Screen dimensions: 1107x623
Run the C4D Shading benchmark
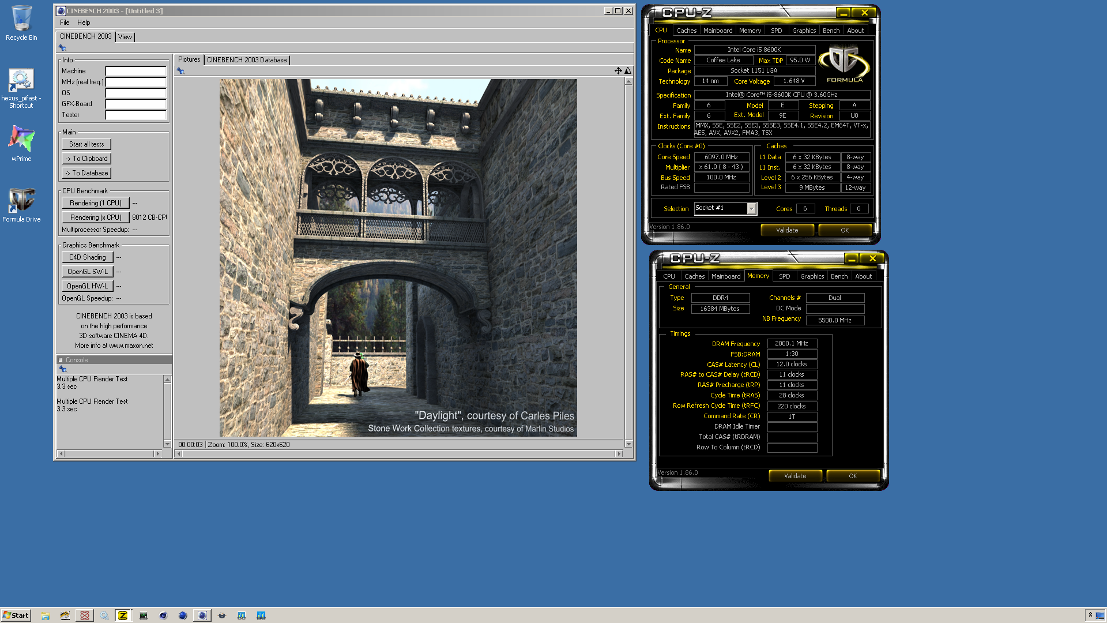pyautogui.click(x=88, y=257)
